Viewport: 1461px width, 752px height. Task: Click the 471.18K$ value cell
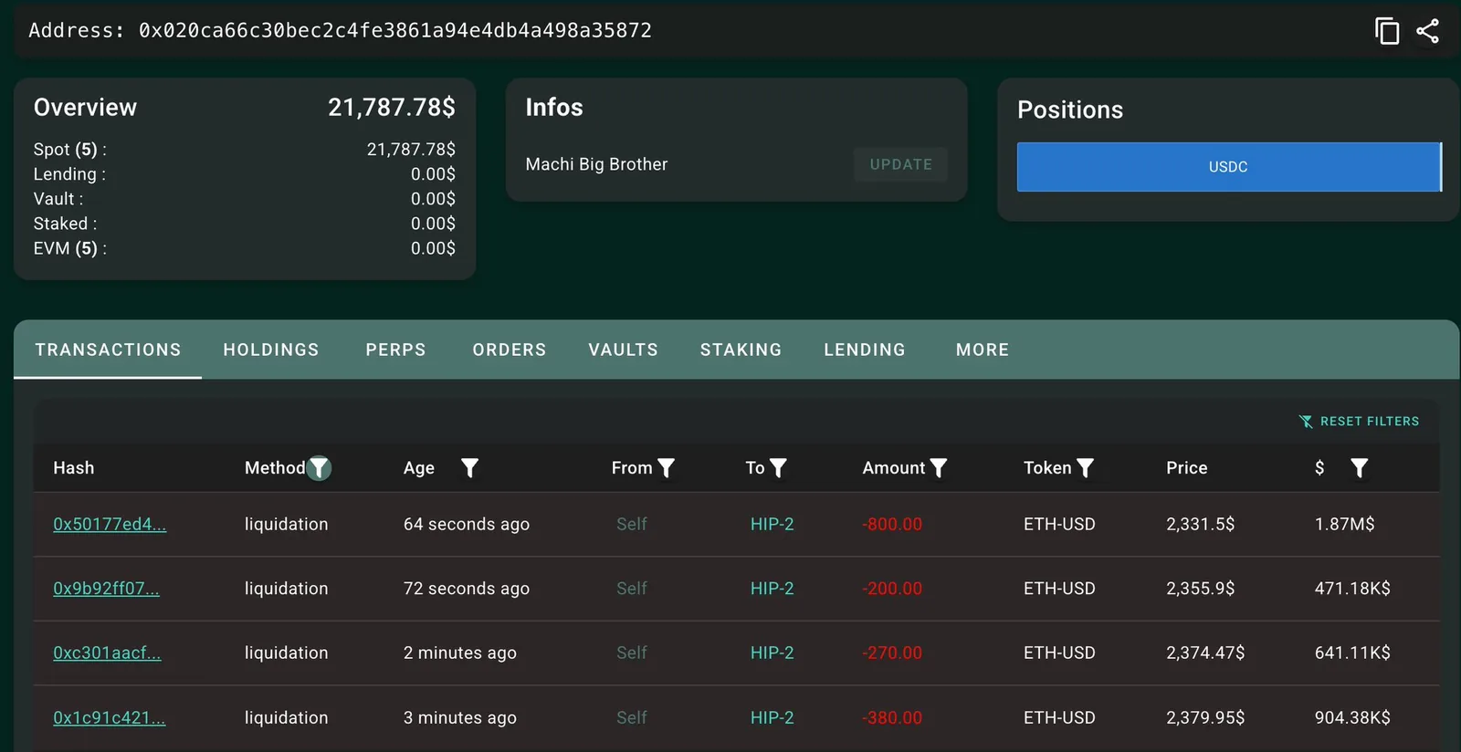point(1352,589)
